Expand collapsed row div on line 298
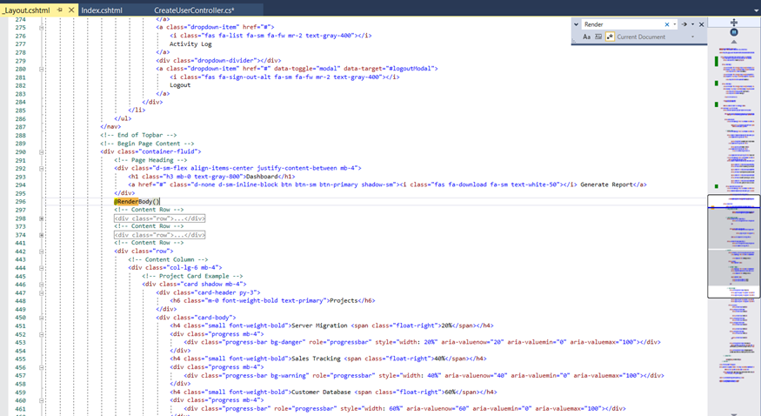Viewport: 761px width, 416px height. 41,218
